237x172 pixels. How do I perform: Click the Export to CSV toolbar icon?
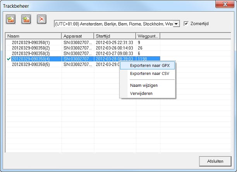click(x=26, y=19)
